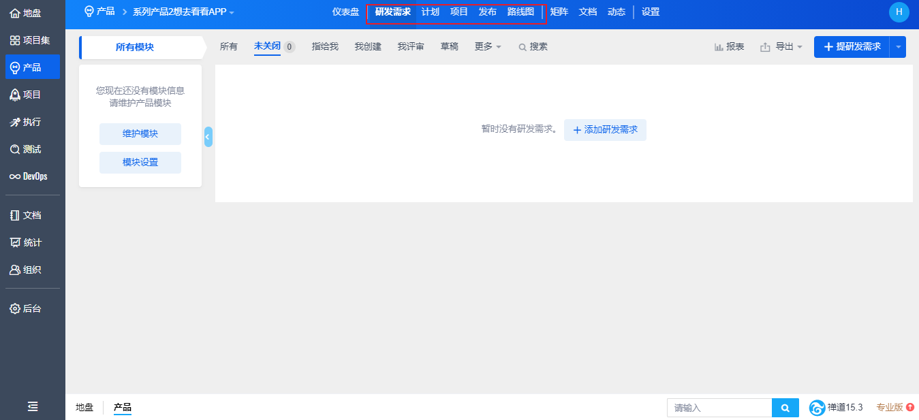
Task: Open product switcher 系列产品2想去看看APP
Action: pos(183,12)
